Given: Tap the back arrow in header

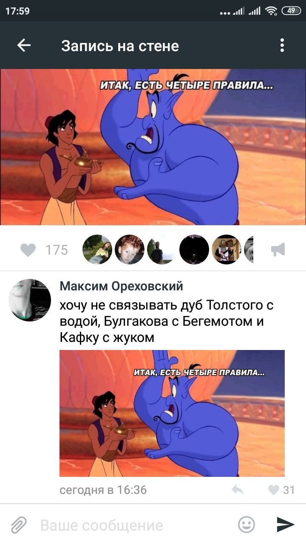Looking at the screenshot, I should (24, 45).
